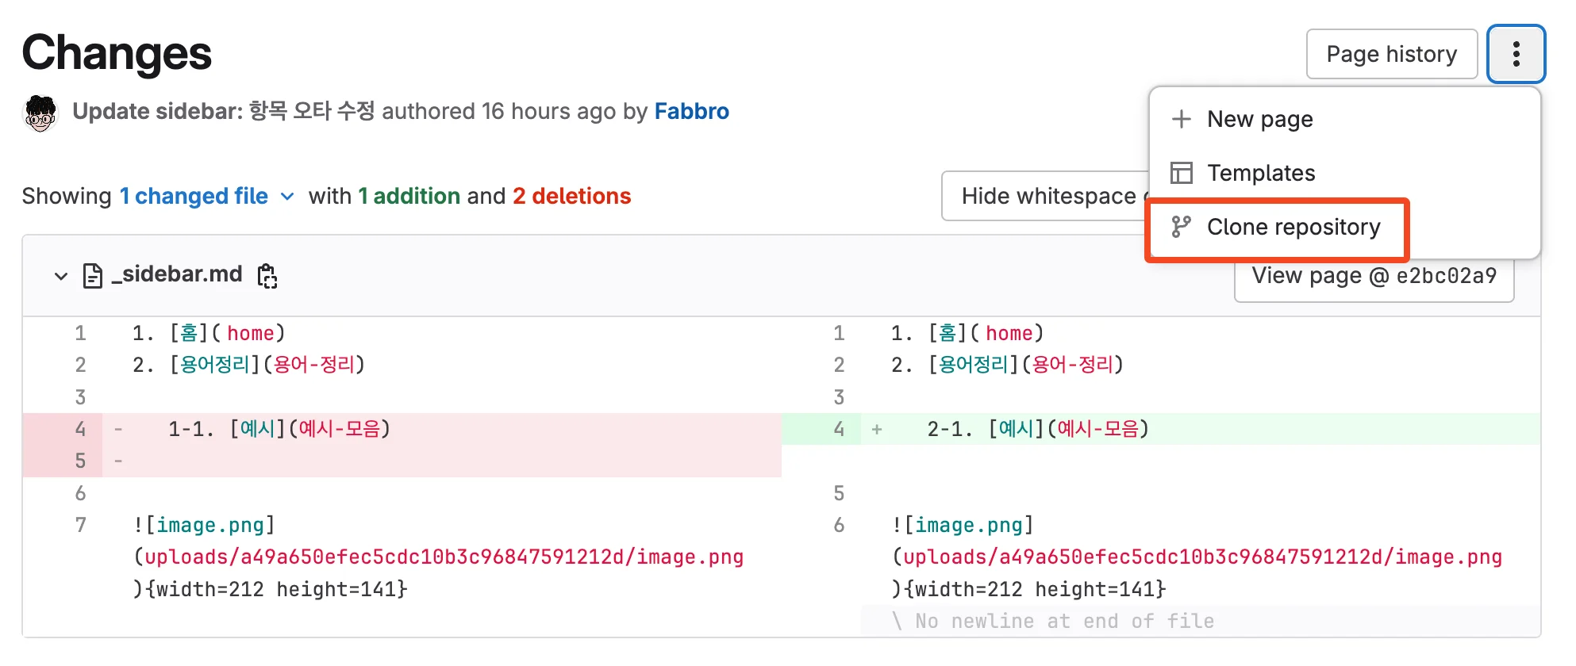This screenshot has width=1576, height=666.
Task: Collapse the _sidebar.md file diff
Action: click(61, 276)
